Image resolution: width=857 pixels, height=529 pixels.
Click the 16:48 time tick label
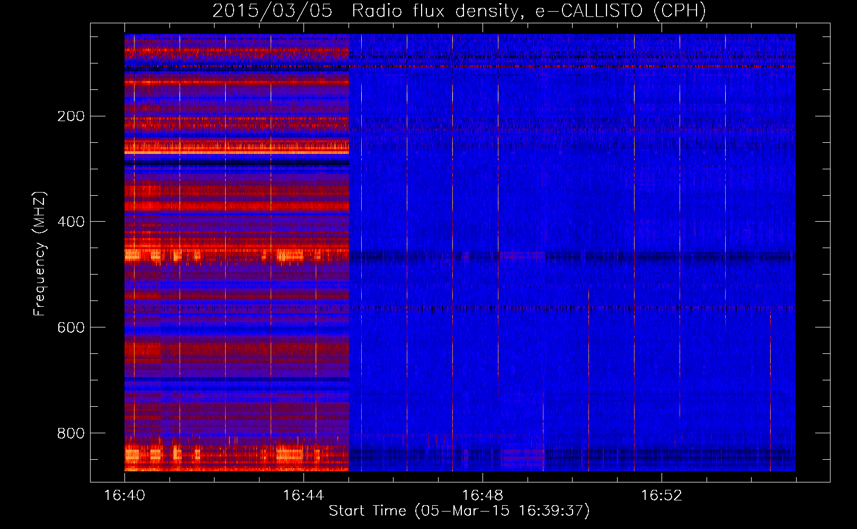(483, 496)
